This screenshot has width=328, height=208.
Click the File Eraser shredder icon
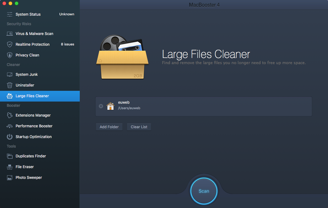[x=10, y=167]
